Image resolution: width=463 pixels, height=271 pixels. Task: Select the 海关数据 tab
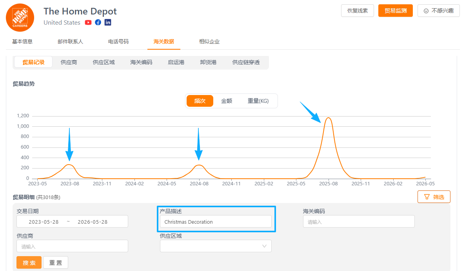point(163,41)
